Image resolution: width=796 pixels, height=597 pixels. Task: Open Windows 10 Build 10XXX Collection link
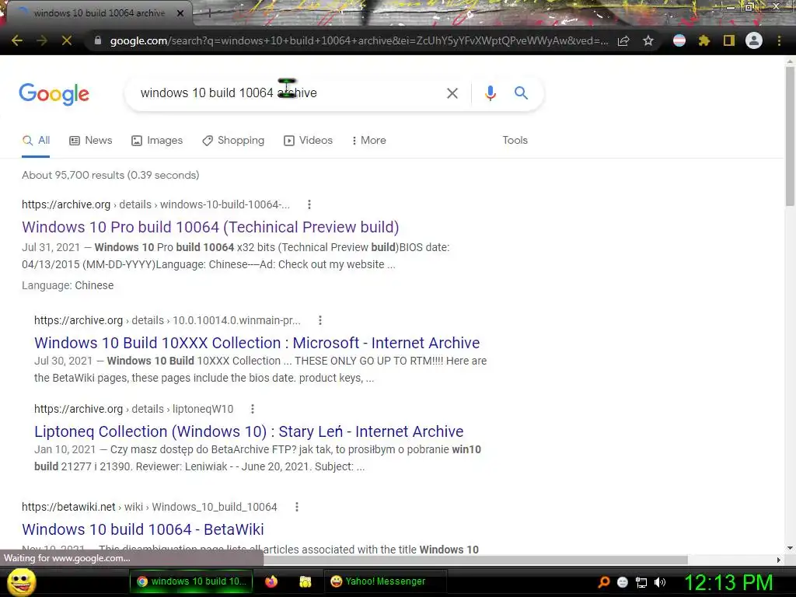click(257, 343)
